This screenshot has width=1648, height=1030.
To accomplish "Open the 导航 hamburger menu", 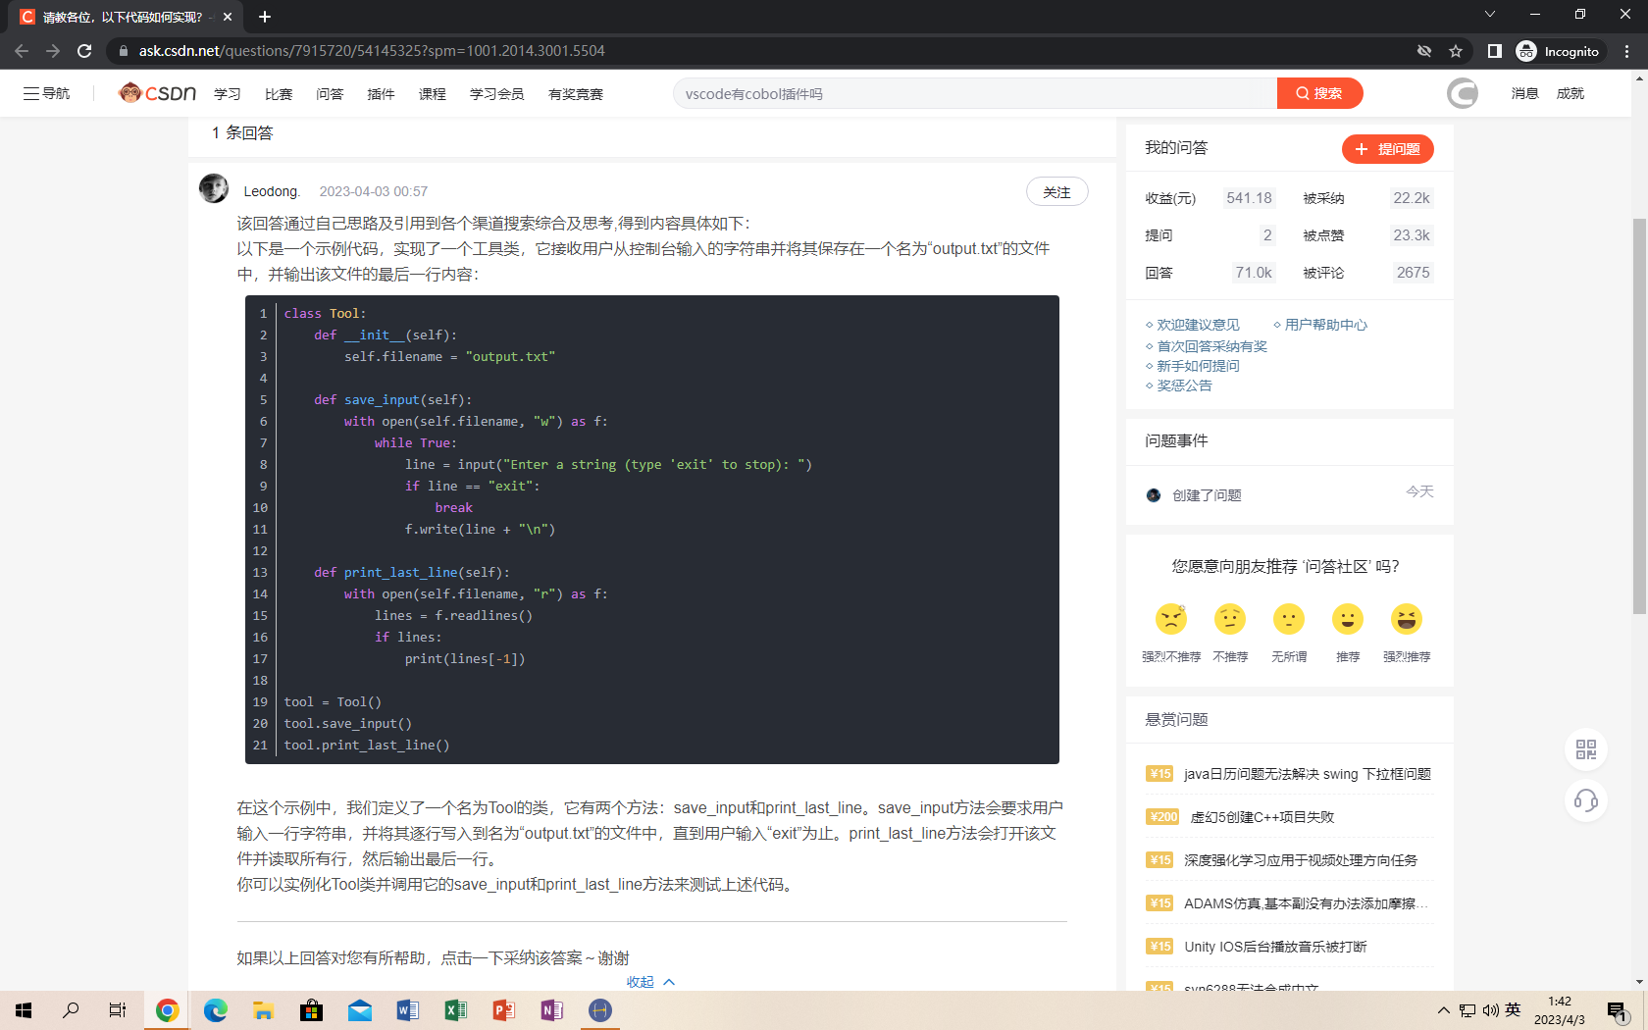I will [46, 93].
